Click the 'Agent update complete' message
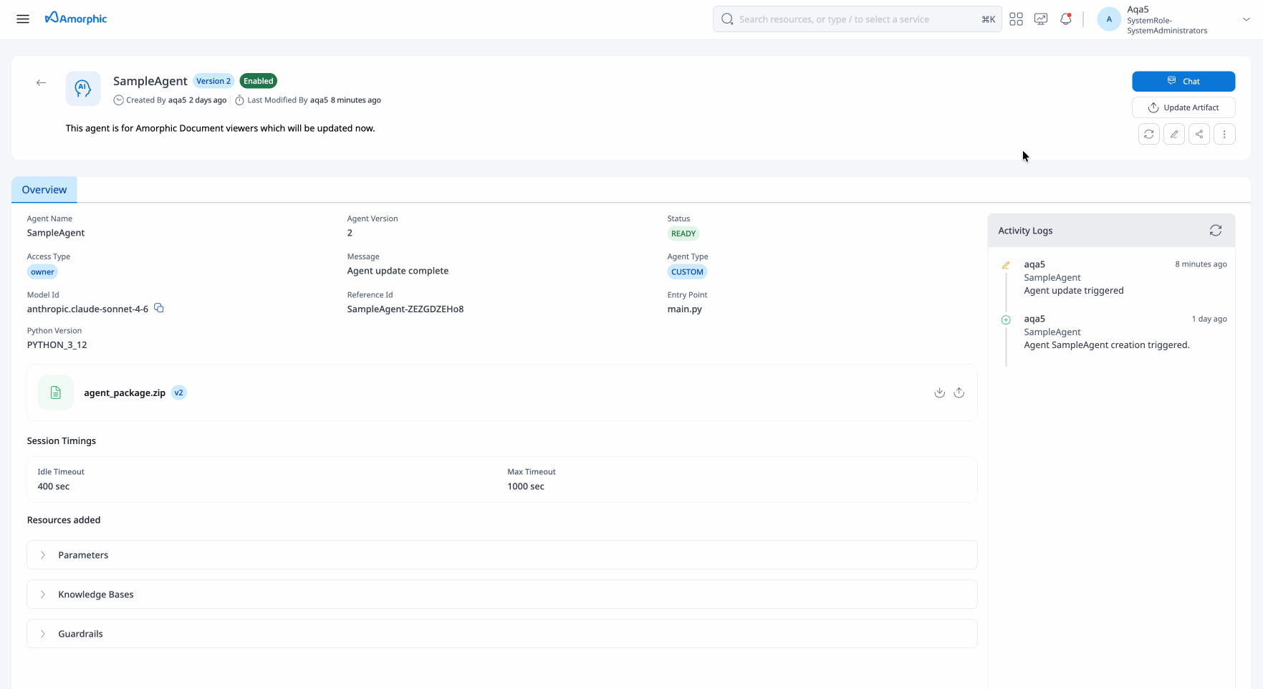 pyautogui.click(x=398, y=271)
